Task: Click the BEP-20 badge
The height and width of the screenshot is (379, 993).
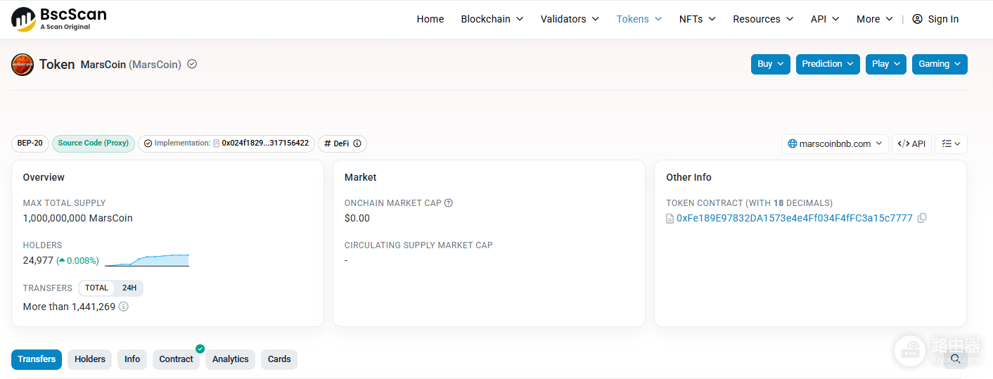Action: pos(30,143)
